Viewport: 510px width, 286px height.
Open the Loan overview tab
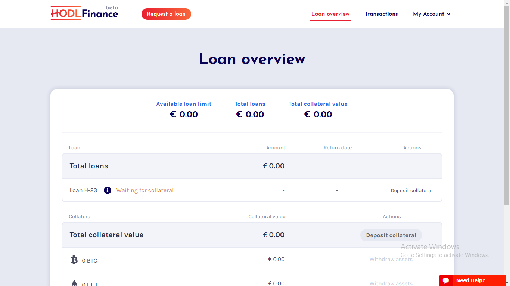tap(330, 14)
